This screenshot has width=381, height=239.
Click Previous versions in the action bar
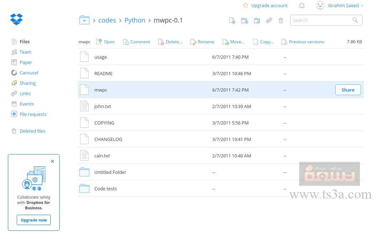(x=302, y=42)
